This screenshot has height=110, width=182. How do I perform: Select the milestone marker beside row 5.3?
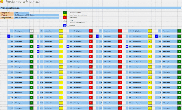pos(127,46)
